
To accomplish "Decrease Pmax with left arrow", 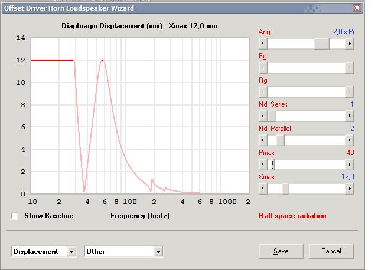I will 263,164.
